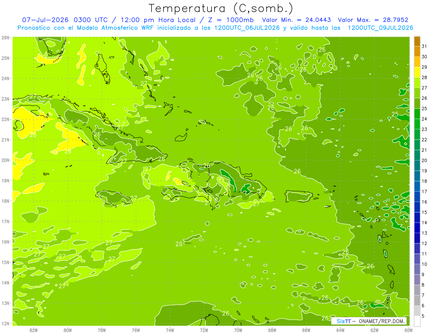Click the "14N" latitude axis label
Image resolution: width=434 pixels, height=335 pixels.
pos(5,283)
